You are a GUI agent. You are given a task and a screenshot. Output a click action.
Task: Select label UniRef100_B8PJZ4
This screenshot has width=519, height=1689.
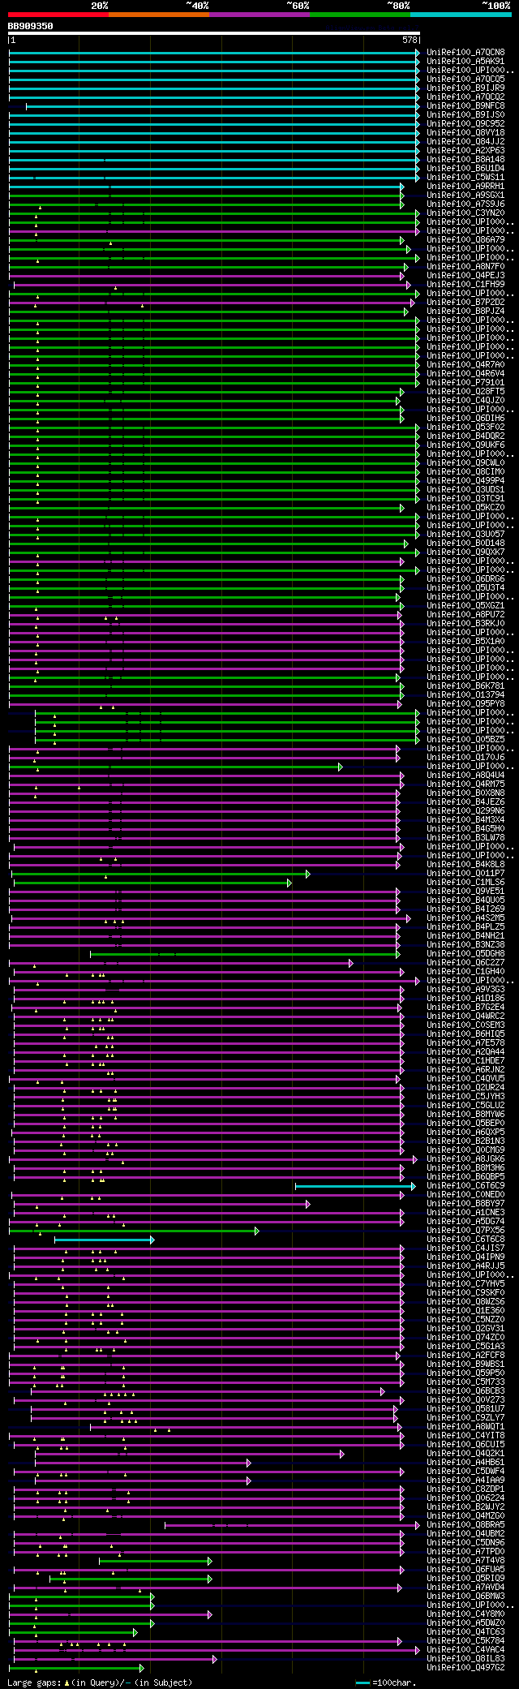click(465, 312)
